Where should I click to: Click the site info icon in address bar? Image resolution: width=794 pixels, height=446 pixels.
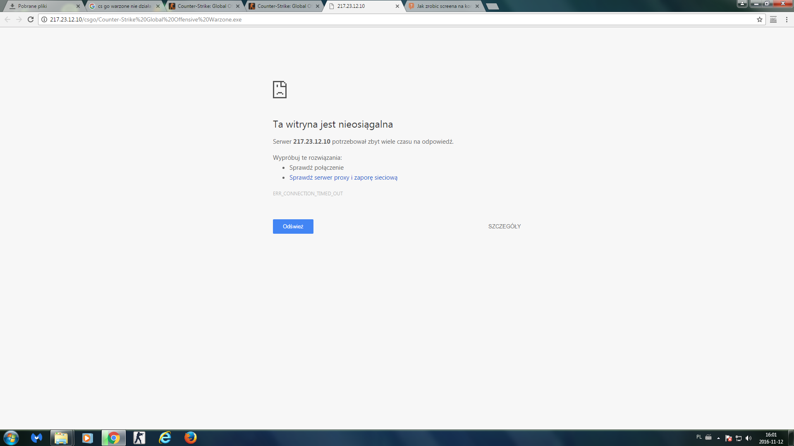tap(44, 19)
